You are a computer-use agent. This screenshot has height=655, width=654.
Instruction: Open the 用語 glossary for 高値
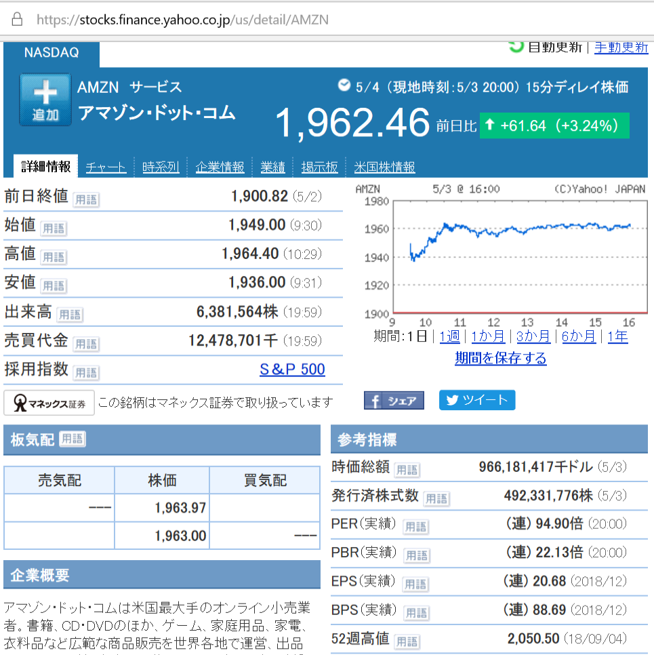[54, 257]
